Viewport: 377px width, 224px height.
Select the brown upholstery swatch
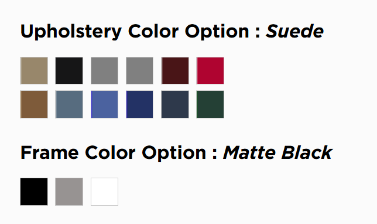coord(34,104)
